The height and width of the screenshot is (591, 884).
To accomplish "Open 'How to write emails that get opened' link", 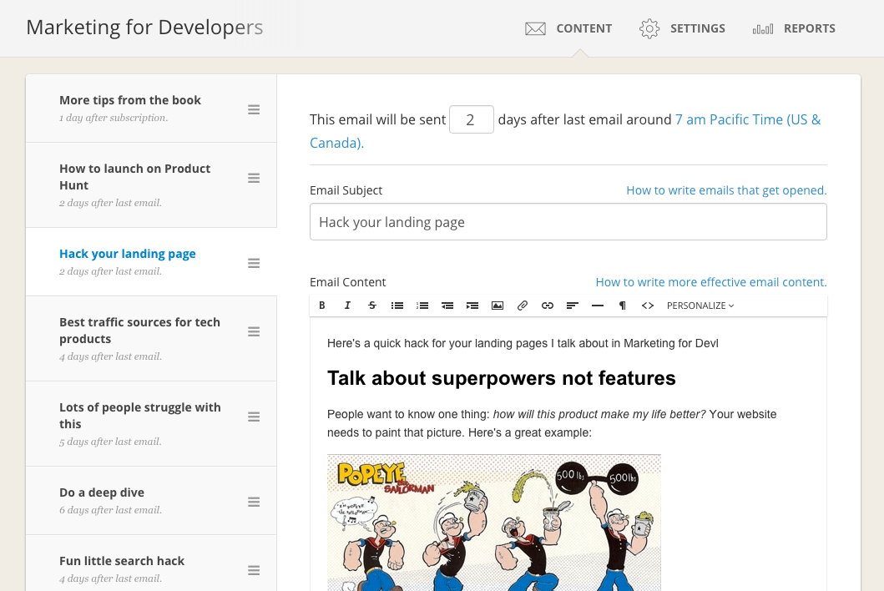I will 726,190.
